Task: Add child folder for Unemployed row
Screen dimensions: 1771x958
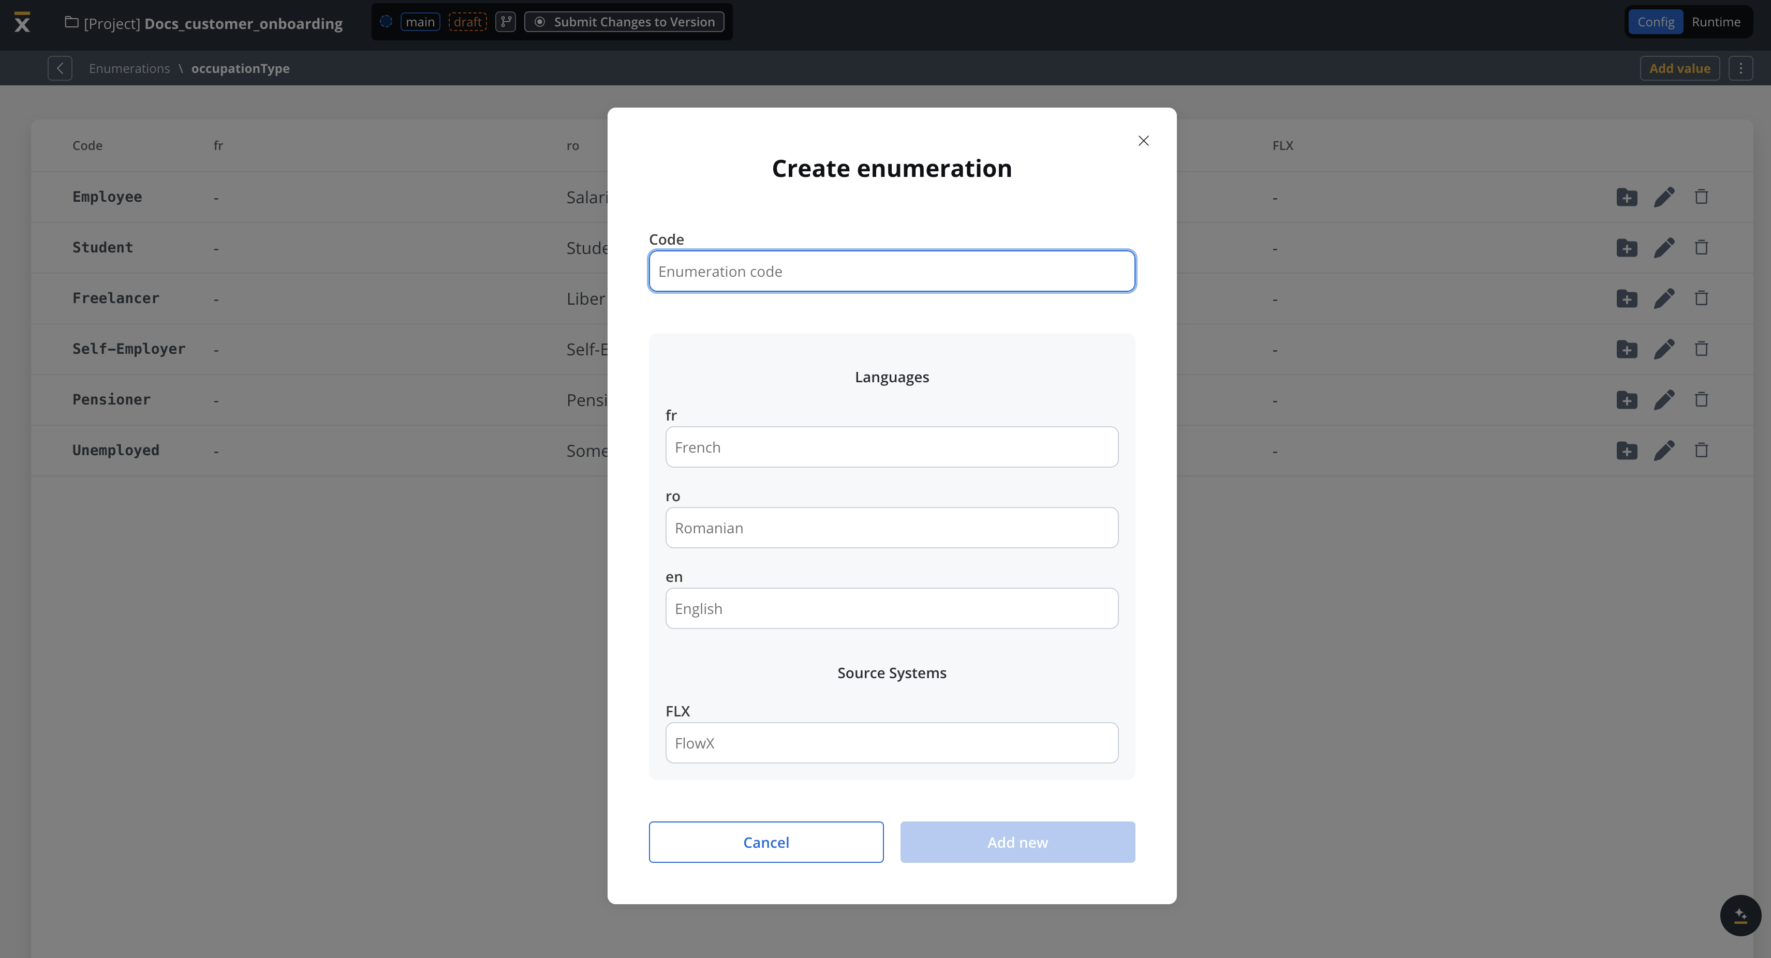Action: 1627,451
